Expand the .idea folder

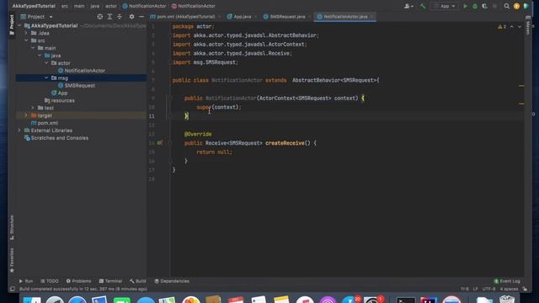tap(26, 34)
